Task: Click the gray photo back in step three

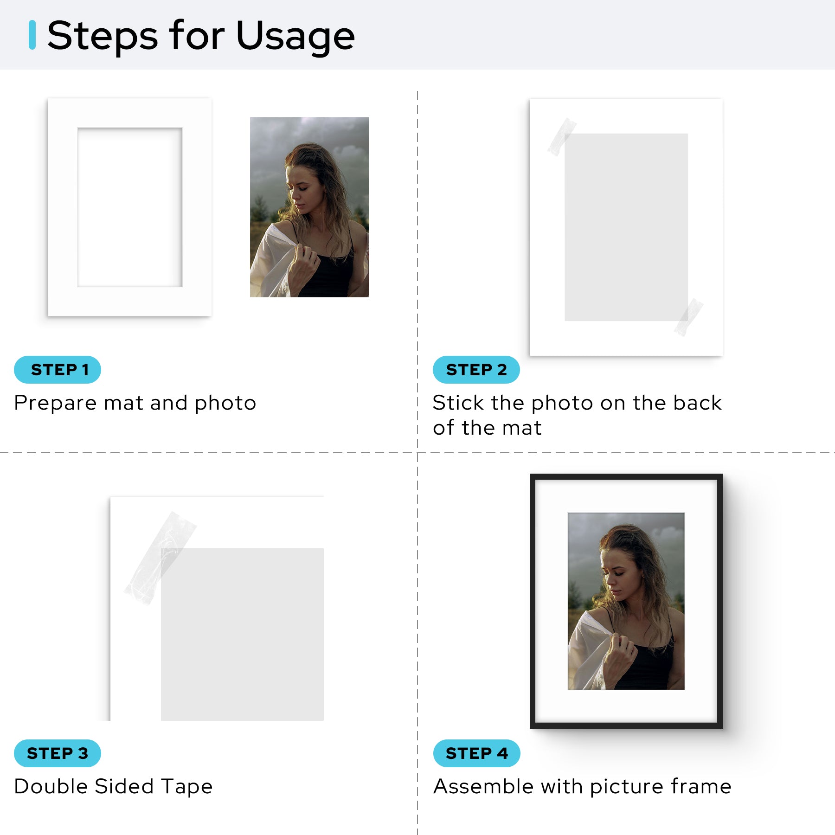Action: tap(242, 634)
